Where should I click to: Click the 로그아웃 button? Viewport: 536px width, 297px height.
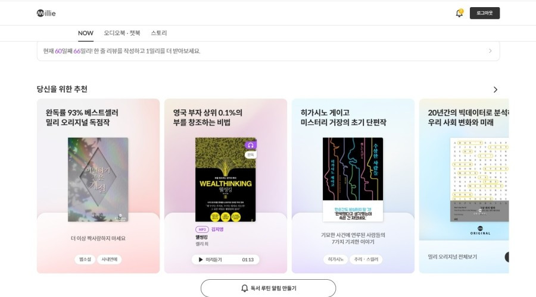(484, 13)
